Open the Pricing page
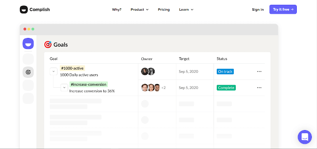The width and height of the screenshot is (317, 149). coord(164,9)
